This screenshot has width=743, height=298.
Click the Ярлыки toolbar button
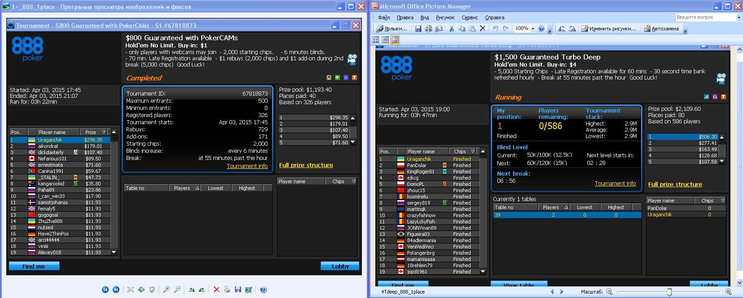click(392, 29)
